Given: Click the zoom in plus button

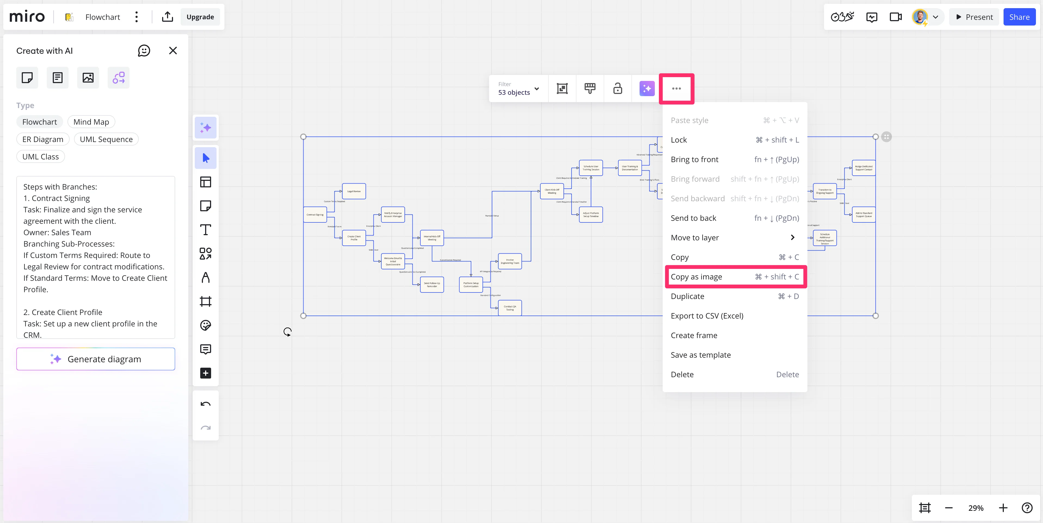Looking at the screenshot, I should pyautogui.click(x=1002, y=508).
